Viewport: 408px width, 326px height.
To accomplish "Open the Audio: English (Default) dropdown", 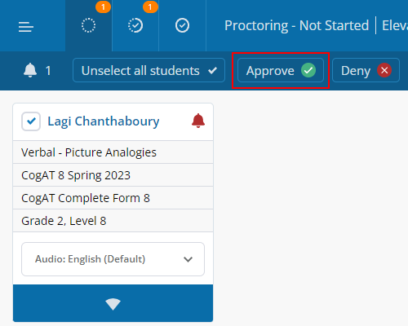I will (x=113, y=259).
